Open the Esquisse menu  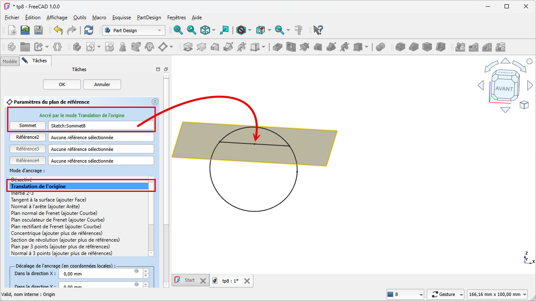(121, 18)
